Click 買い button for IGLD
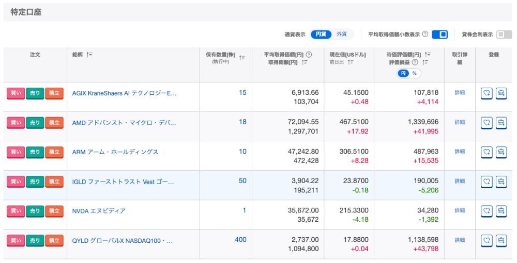The height and width of the screenshot is (263, 517). click(x=16, y=182)
